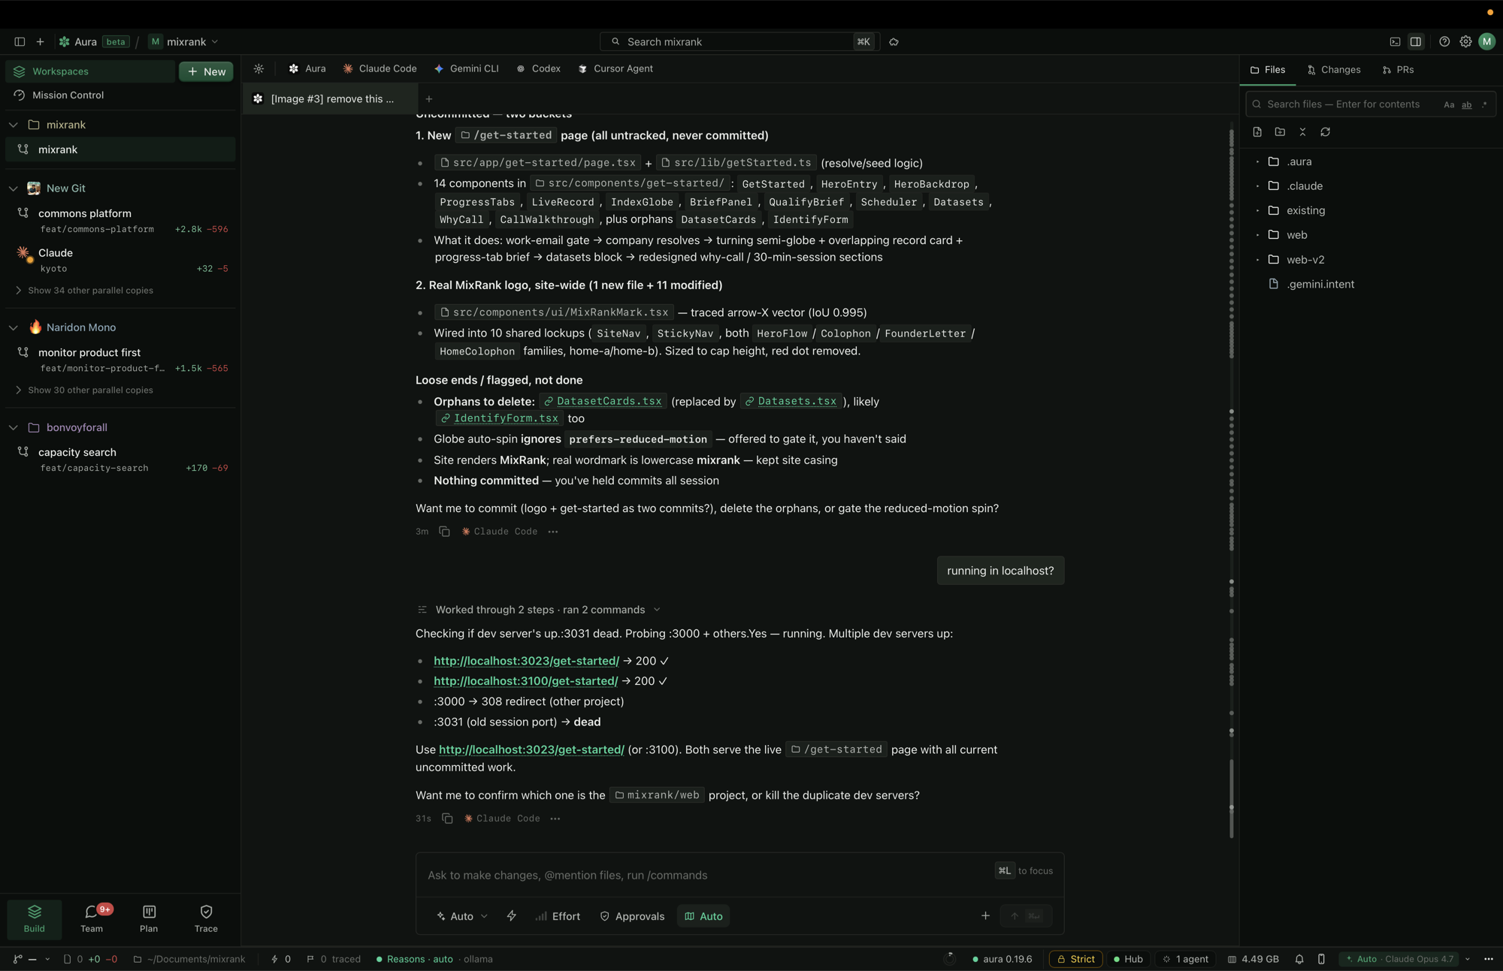Toggle Reasons auto in status bar
1503x971 pixels.
[x=414, y=959]
